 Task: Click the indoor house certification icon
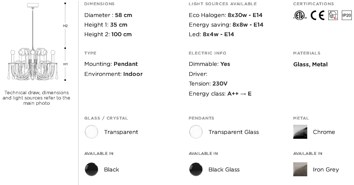[x=333, y=15]
